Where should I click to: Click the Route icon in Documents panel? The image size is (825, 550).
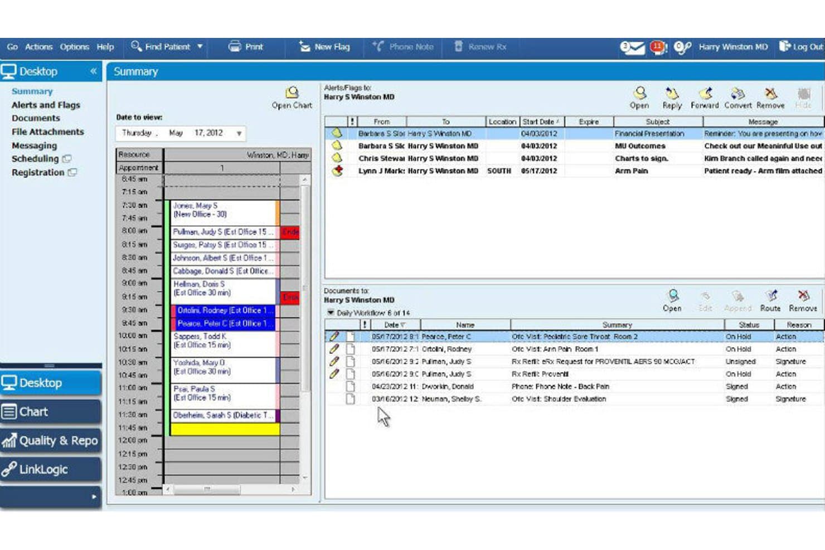[770, 300]
